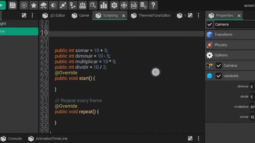Click the Options gear icon
The image size is (255, 143).
(x=210, y=55)
